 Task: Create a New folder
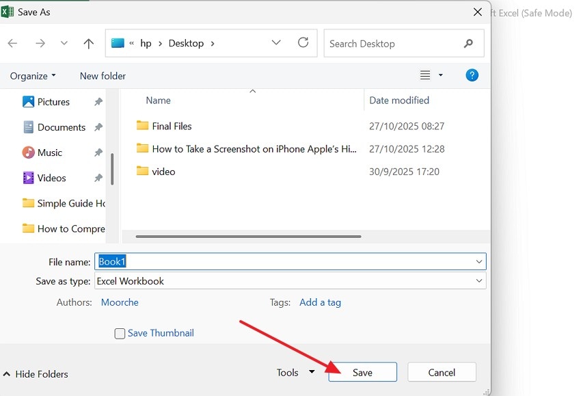(x=103, y=76)
